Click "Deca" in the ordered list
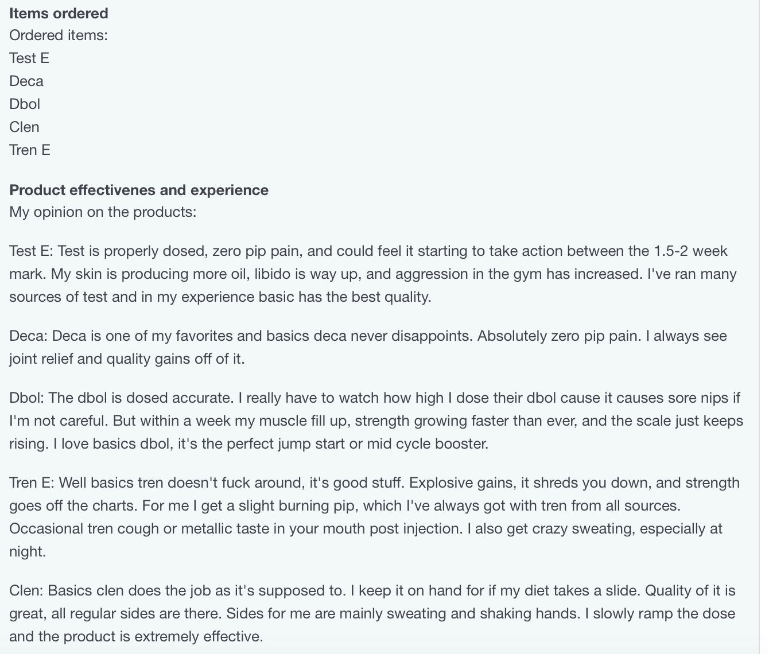 pos(26,81)
